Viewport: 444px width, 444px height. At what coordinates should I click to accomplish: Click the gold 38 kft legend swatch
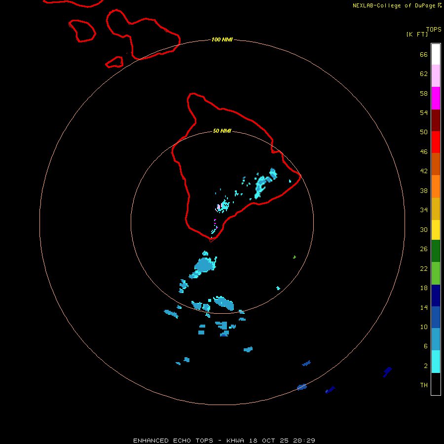click(436, 209)
